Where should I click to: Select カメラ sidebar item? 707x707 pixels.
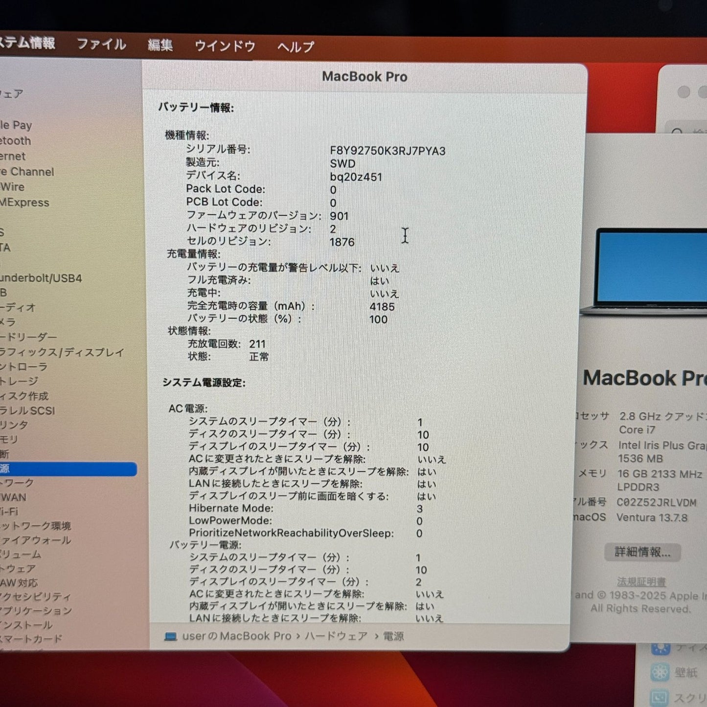coord(8,322)
